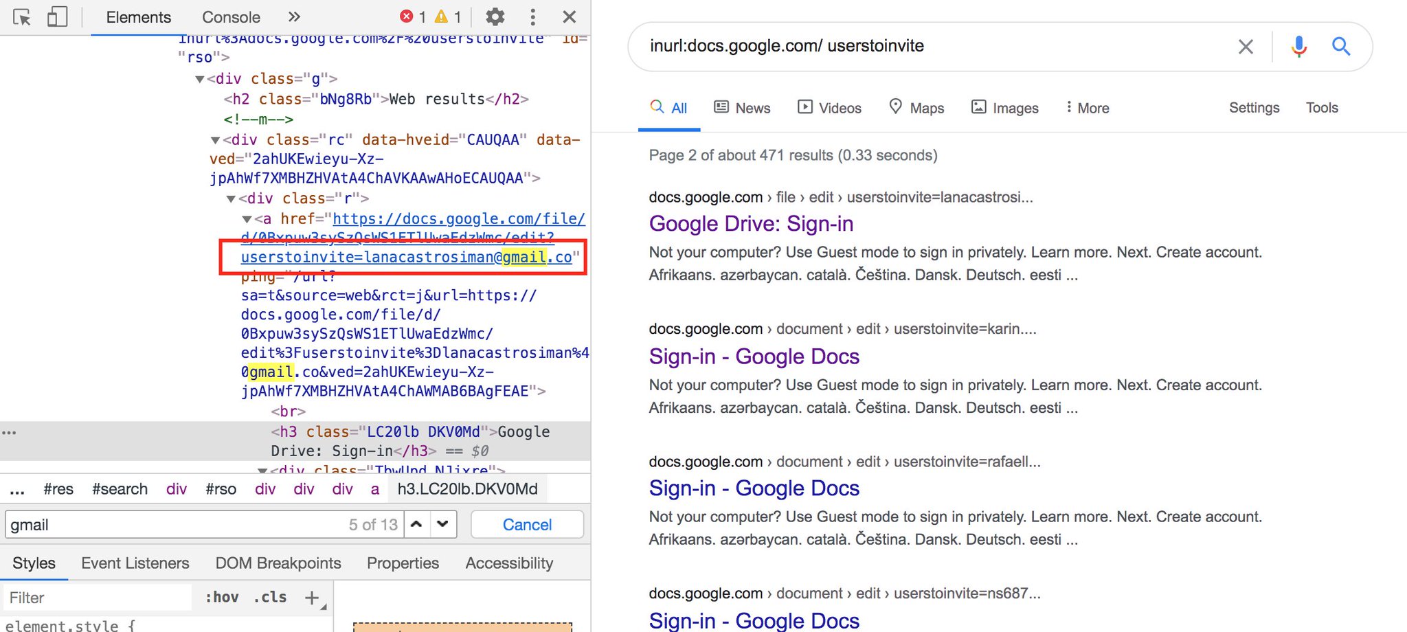This screenshot has height=632, width=1407.
Task: Switch to Maps results
Action: click(x=916, y=108)
